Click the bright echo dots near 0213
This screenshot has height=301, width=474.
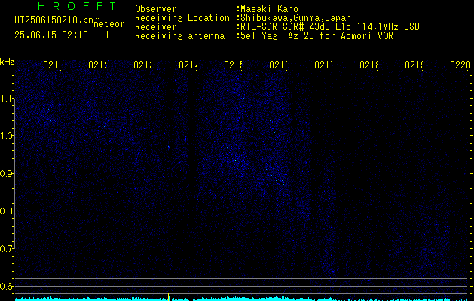(168, 148)
